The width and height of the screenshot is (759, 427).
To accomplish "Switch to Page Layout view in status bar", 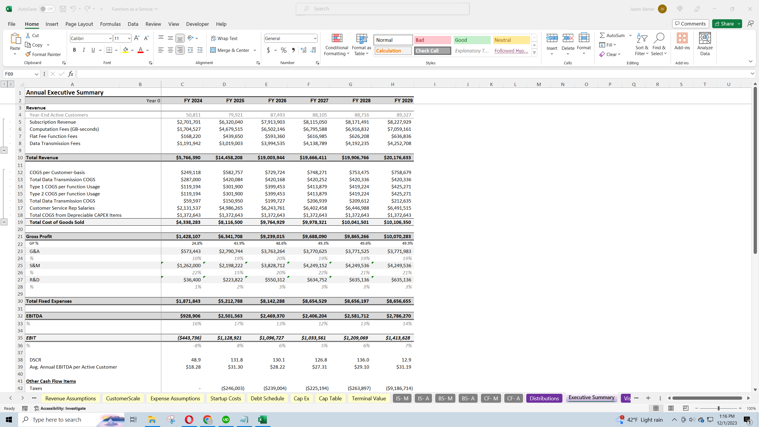I will [671, 408].
